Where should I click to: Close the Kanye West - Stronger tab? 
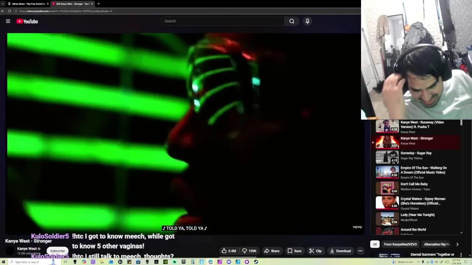point(92,4)
